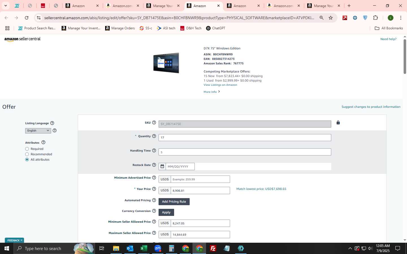Image resolution: width=407 pixels, height=254 pixels.
Task: Expand the More Info chevron
Action: [x=219, y=92]
